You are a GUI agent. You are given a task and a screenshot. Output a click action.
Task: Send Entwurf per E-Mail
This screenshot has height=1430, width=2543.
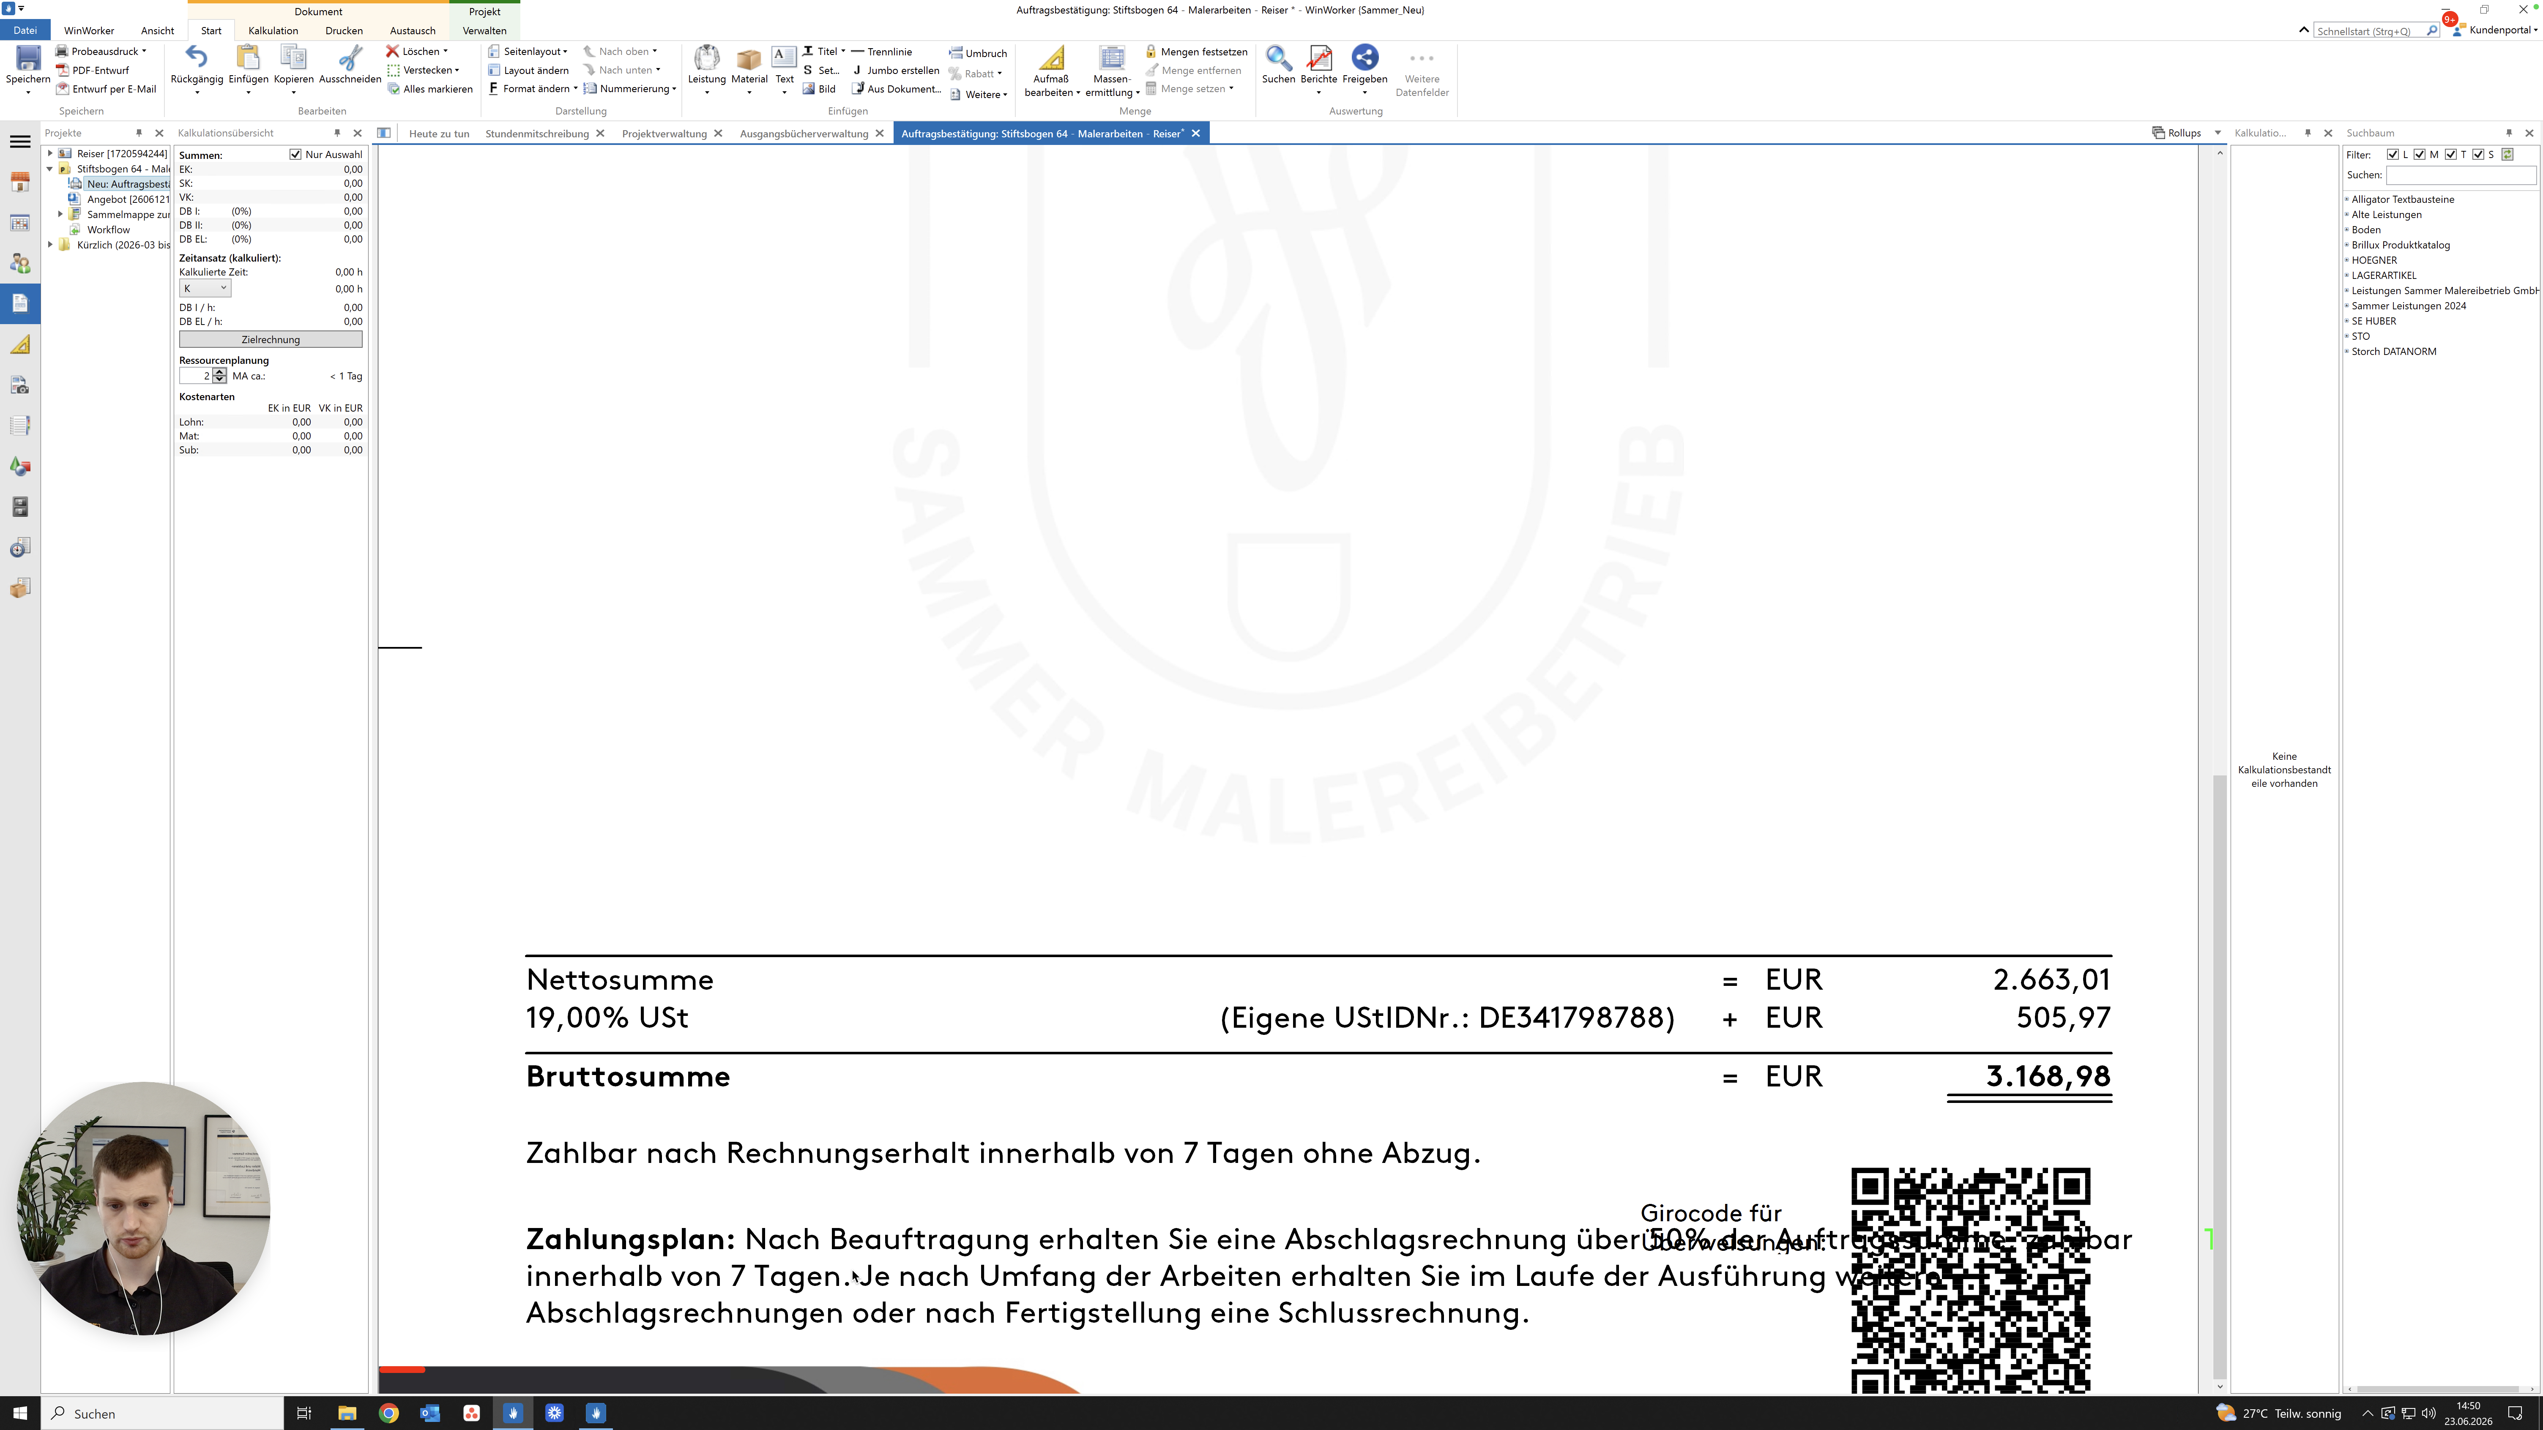106,89
